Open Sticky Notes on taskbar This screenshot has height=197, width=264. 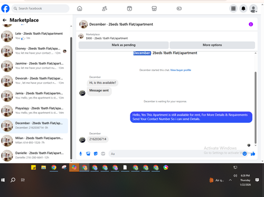point(33,168)
